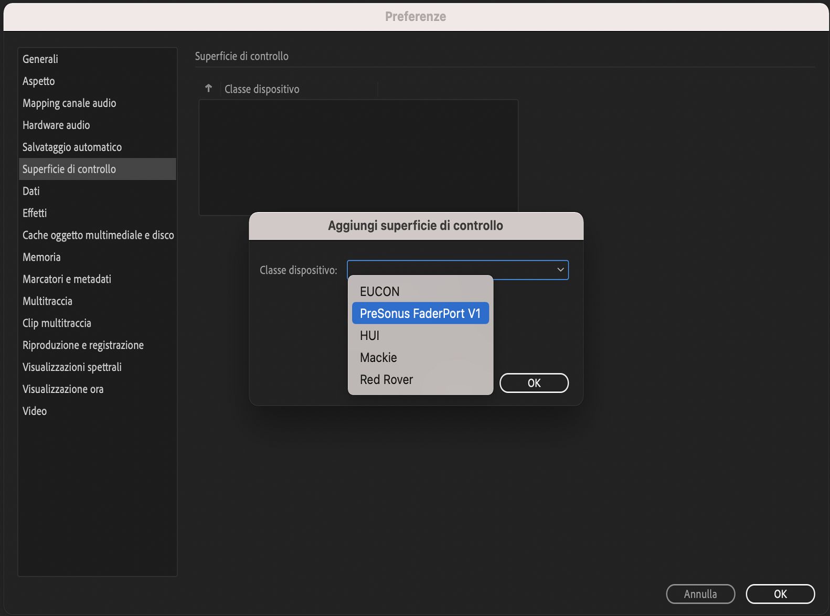Select PreSonus FaderPort V1 option
Viewport: 830px width, 616px height.
[x=420, y=313]
